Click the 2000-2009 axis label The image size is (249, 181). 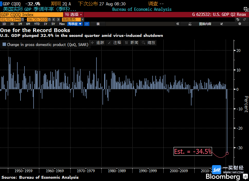pyautogui.click(x=179, y=171)
